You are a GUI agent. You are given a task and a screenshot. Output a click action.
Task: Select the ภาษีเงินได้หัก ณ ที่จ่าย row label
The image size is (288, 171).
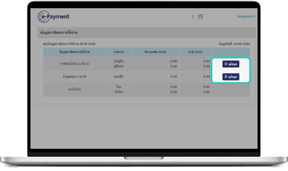click(74, 64)
